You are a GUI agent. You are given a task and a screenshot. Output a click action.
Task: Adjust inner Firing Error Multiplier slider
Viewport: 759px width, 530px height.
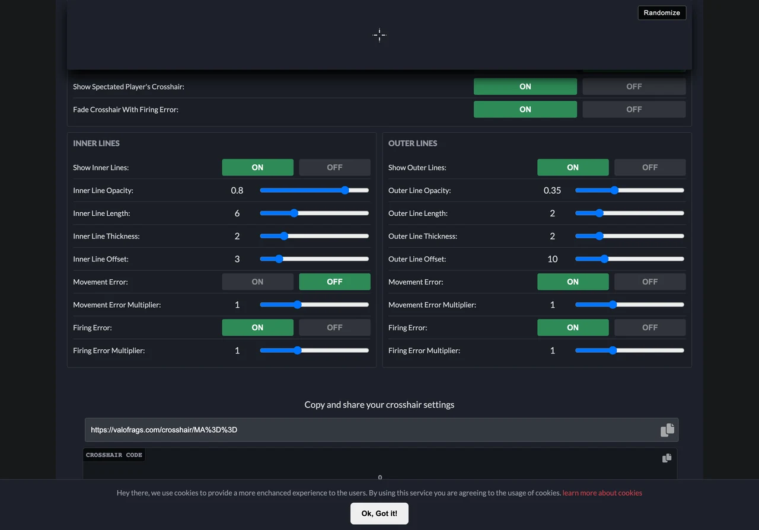point(314,350)
